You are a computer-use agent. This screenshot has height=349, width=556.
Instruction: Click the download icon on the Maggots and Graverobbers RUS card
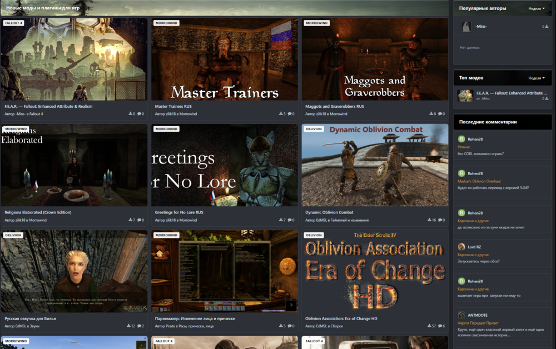431,114
